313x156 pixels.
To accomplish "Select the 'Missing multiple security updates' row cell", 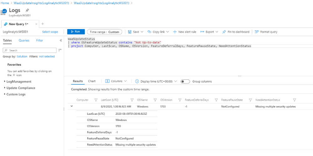I will point(275,107).
